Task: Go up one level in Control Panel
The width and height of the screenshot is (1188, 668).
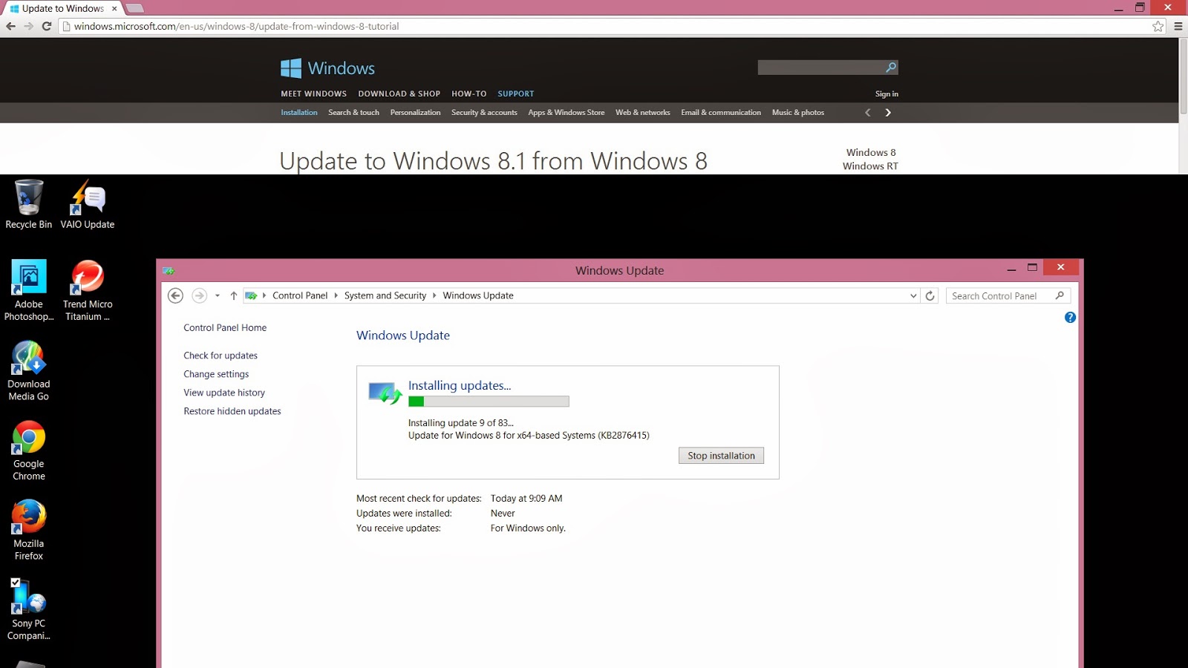Action: click(x=233, y=295)
